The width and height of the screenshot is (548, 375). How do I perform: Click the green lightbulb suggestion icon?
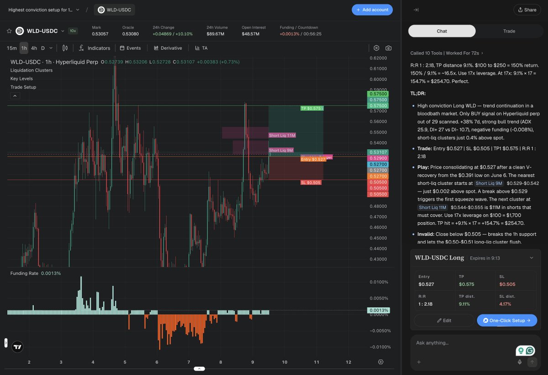point(520,351)
